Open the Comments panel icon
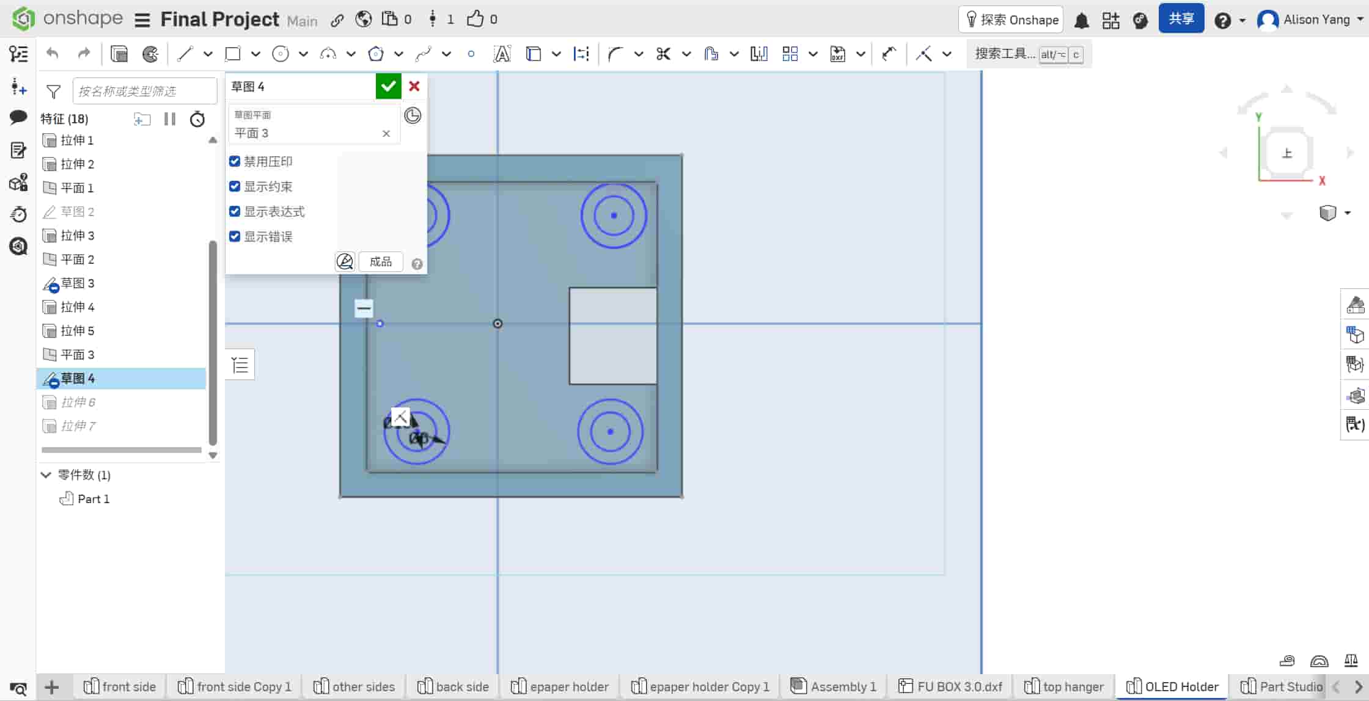This screenshot has width=1369, height=701. point(18,117)
